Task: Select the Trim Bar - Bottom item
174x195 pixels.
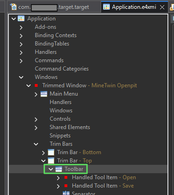Action: pos(79,152)
